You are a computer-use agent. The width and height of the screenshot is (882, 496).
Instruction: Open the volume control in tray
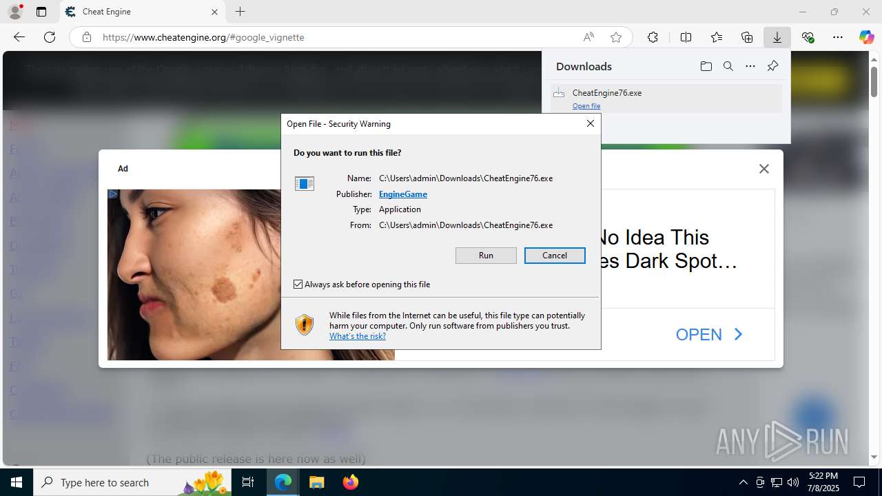[x=793, y=482]
